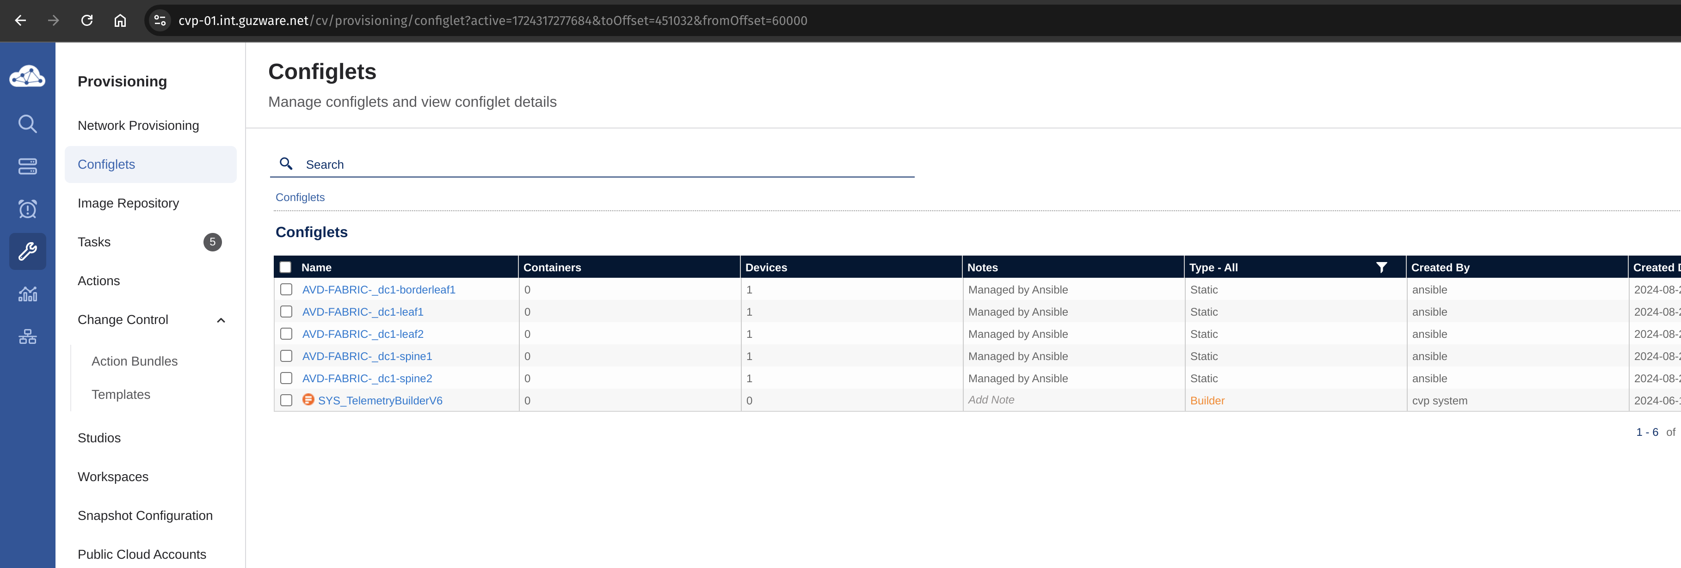Check the AVD-FABRIC-_dc1-spine2 row checkbox

tap(286, 378)
